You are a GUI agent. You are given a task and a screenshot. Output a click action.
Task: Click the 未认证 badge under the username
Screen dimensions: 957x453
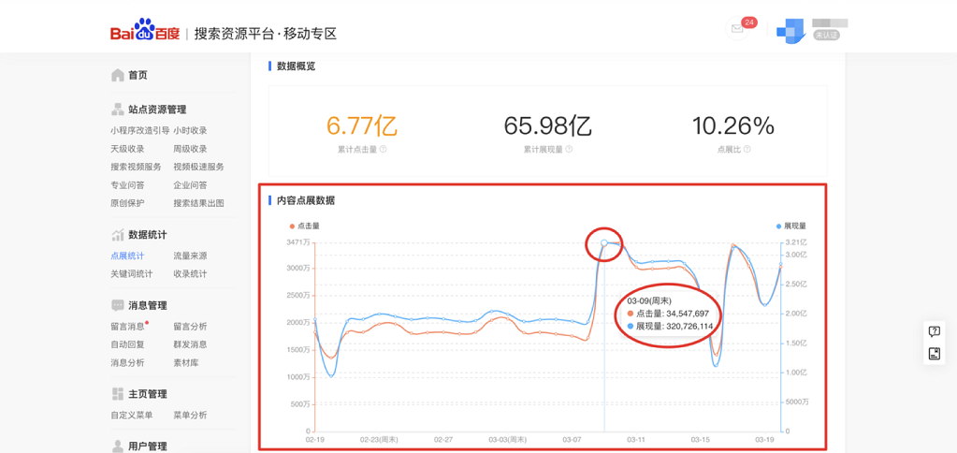coord(826,36)
